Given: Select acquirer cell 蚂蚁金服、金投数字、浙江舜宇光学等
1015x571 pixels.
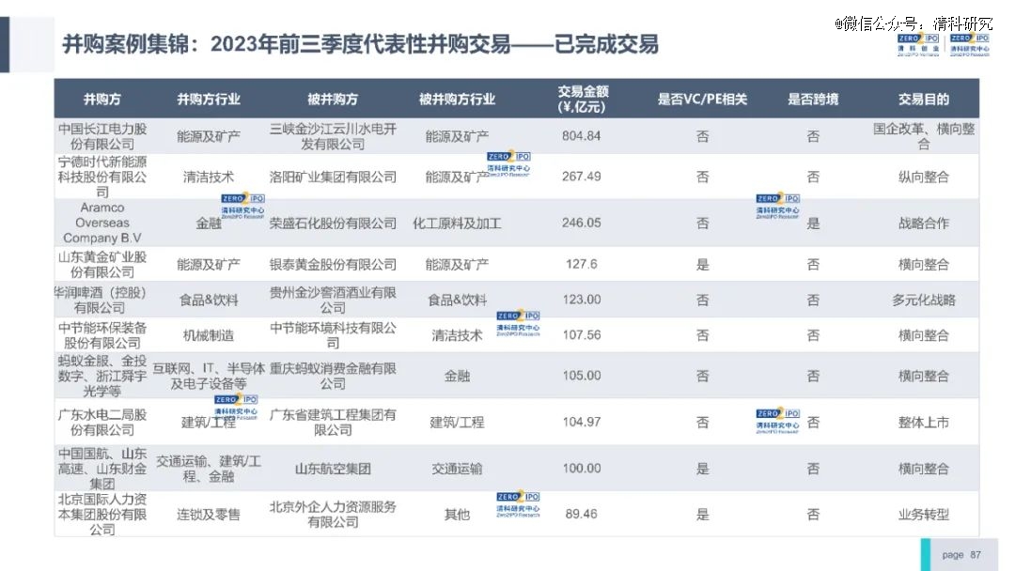Looking at the screenshot, I should [x=102, y=376].
